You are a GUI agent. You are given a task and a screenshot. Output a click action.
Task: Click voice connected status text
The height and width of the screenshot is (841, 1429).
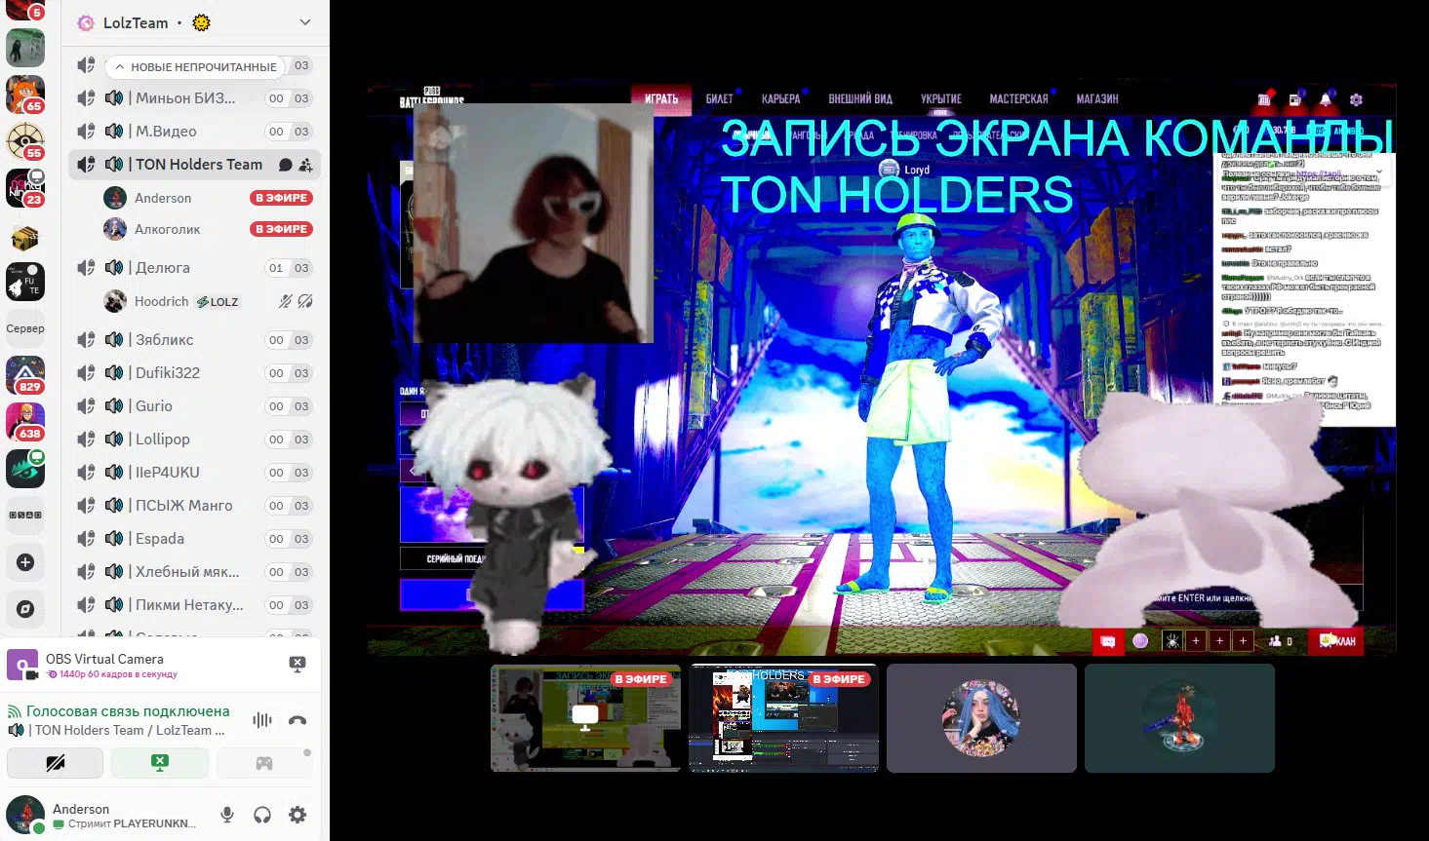pyautogui.click(x=128, y=711)
